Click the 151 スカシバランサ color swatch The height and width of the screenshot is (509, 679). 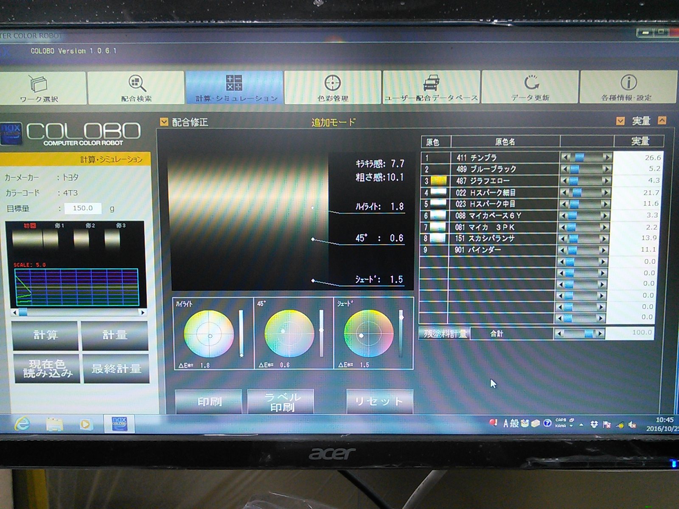pyautogui.click(x=438, y=238)
